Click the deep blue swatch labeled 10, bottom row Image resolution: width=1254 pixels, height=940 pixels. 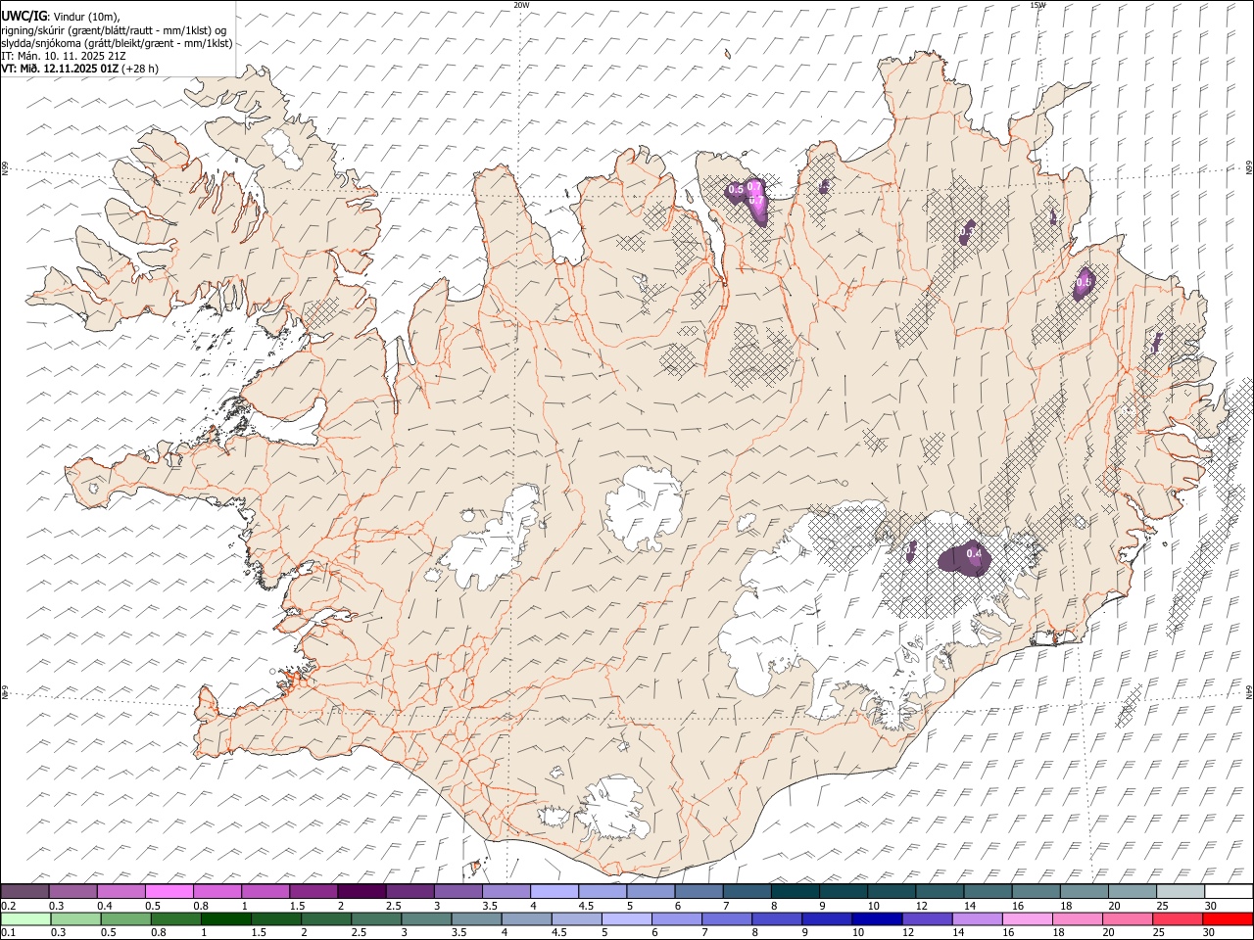click(x=877, y=919)
